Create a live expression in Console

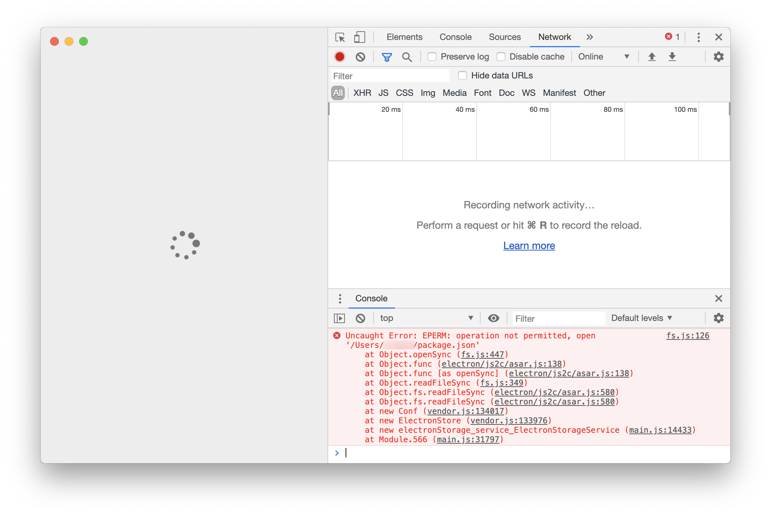click(493, 318)
